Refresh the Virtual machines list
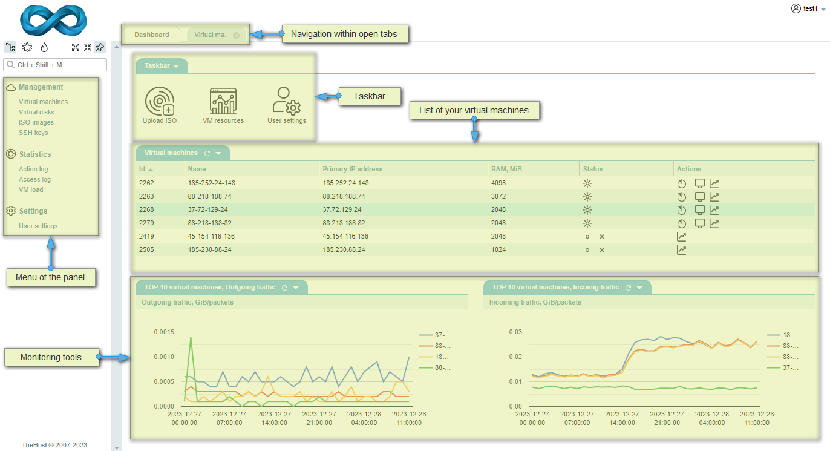830x451 pixels. pyautogui.click(x=207, y=153)
